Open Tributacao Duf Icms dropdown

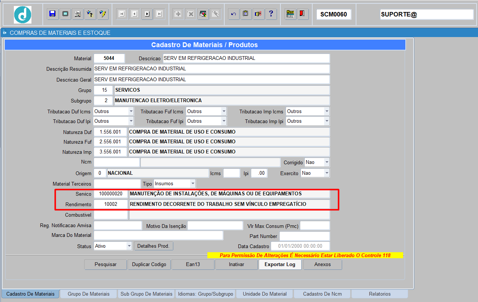131,111
